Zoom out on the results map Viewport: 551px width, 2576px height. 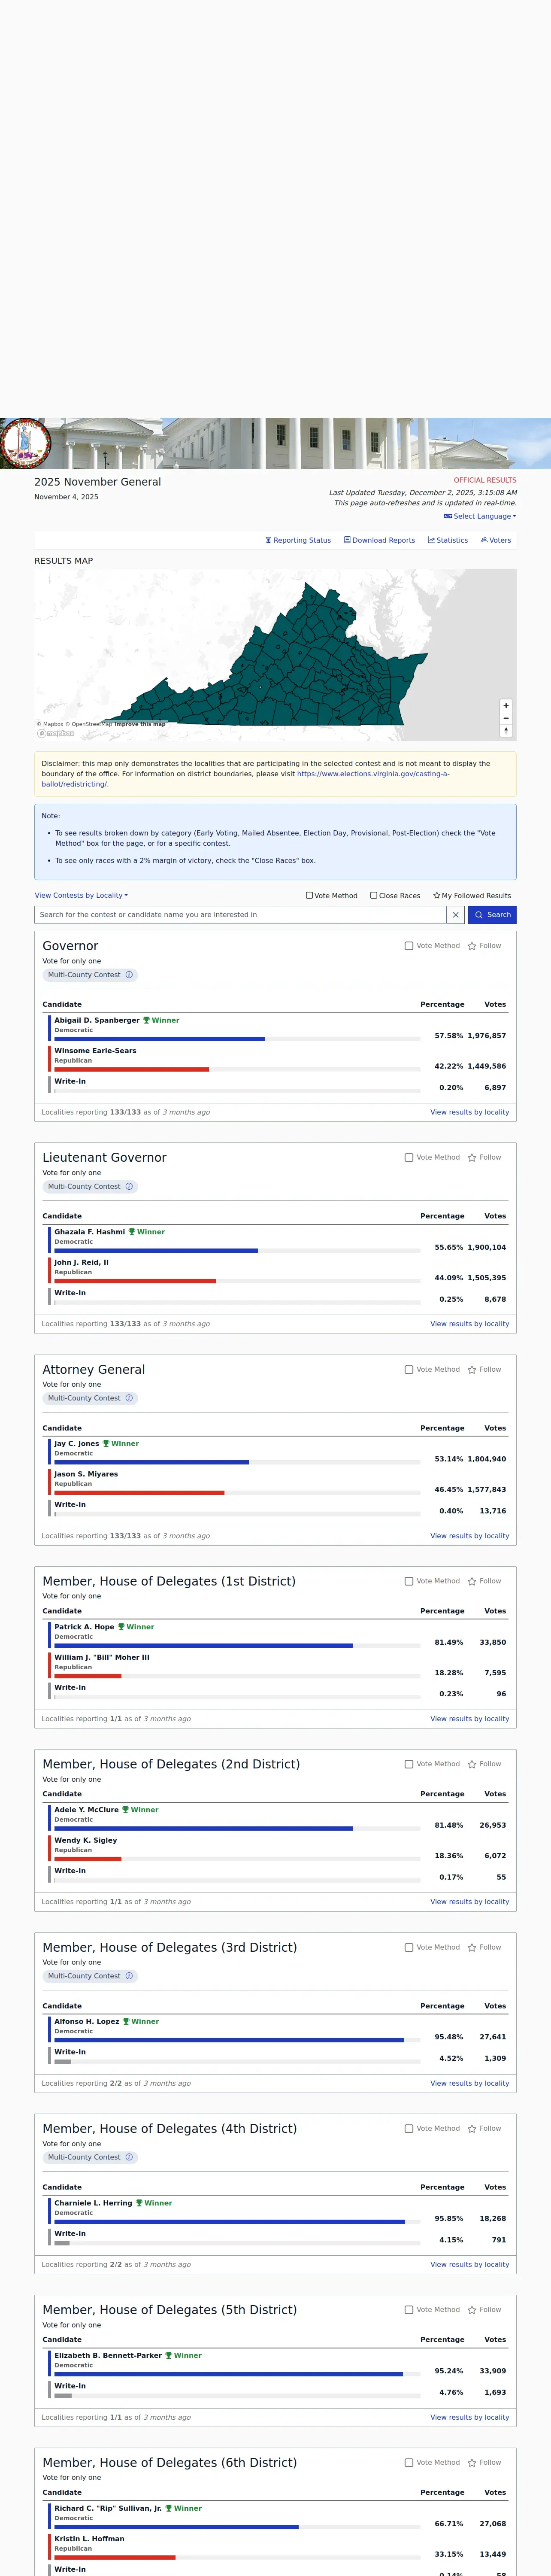[x=506, y=718]
